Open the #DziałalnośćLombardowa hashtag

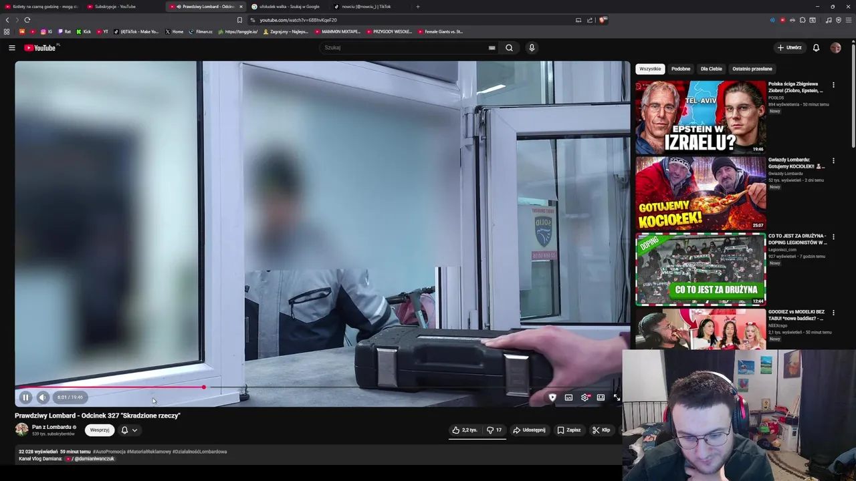[199, 452]
